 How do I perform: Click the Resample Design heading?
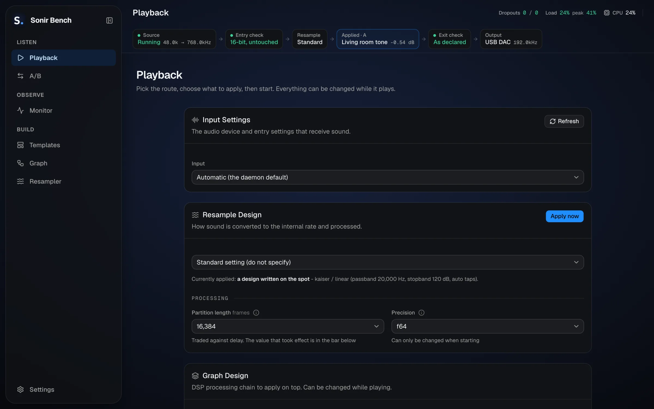tap(232, 215)
